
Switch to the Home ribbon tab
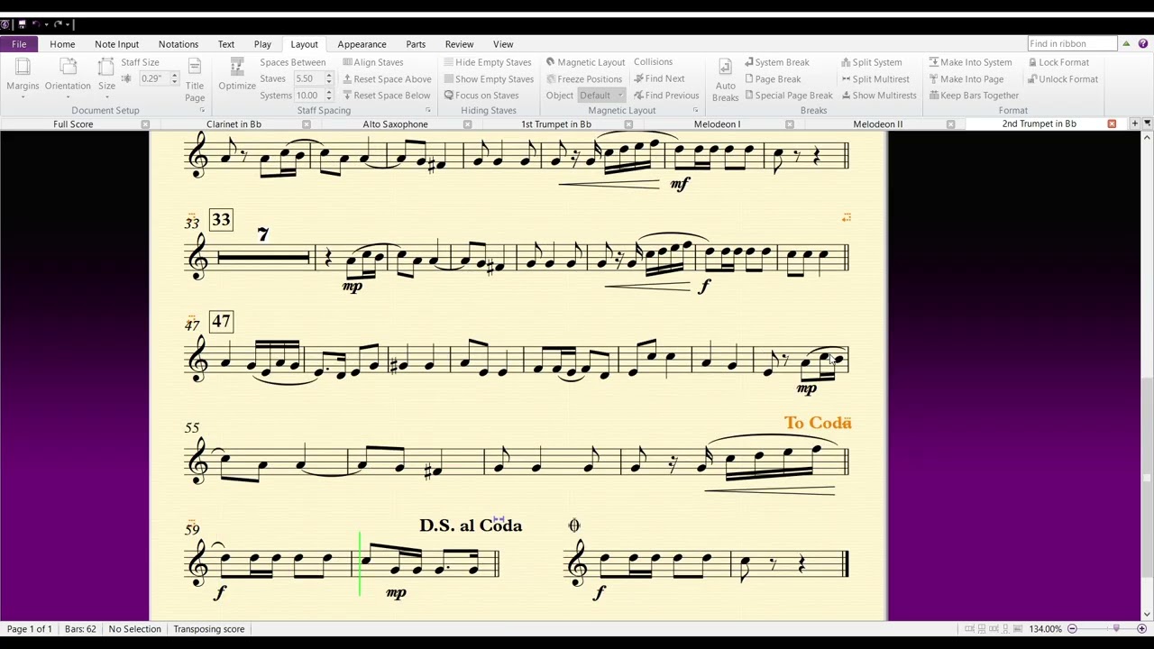(x=62, y=44)
